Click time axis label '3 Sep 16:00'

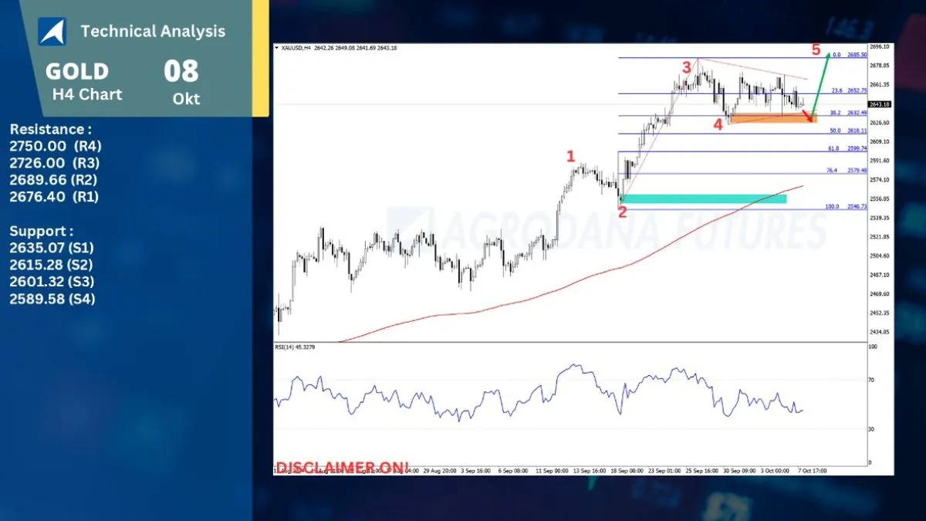point(476,469)
